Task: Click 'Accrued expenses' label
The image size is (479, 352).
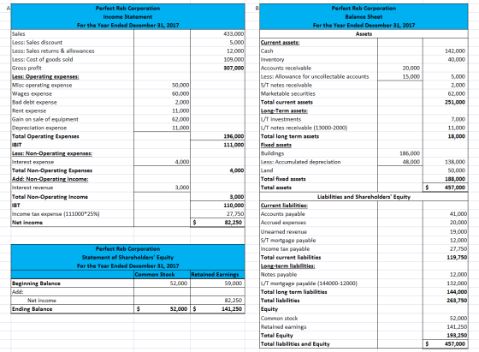Action: pyautogui.click(x=283, y=223)
